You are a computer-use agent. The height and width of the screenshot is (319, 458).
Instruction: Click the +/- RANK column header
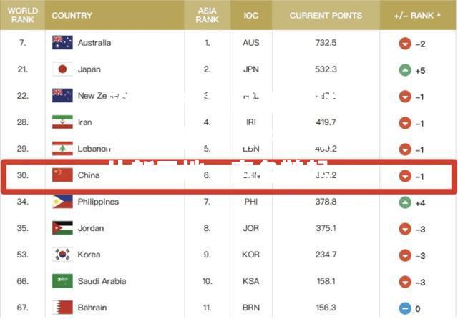[x=417, y=16]
